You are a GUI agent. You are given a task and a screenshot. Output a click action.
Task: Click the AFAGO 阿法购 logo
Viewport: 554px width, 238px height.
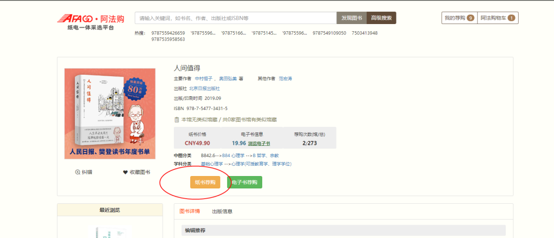point(90,21)
